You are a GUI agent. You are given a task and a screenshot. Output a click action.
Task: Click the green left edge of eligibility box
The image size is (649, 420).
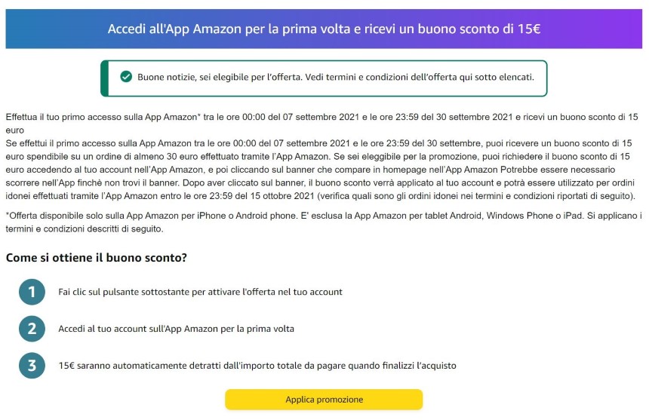104,78
